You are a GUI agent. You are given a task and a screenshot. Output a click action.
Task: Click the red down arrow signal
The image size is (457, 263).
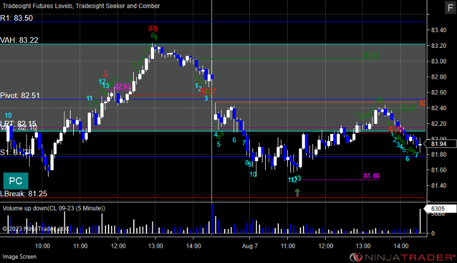[105, 73]
